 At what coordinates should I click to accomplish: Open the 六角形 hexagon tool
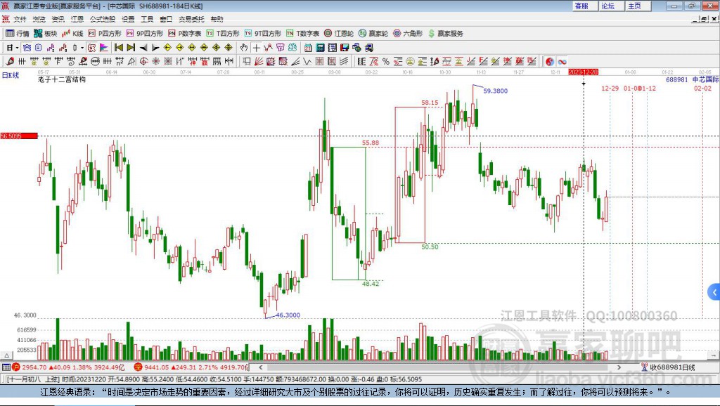pos(408,33)
